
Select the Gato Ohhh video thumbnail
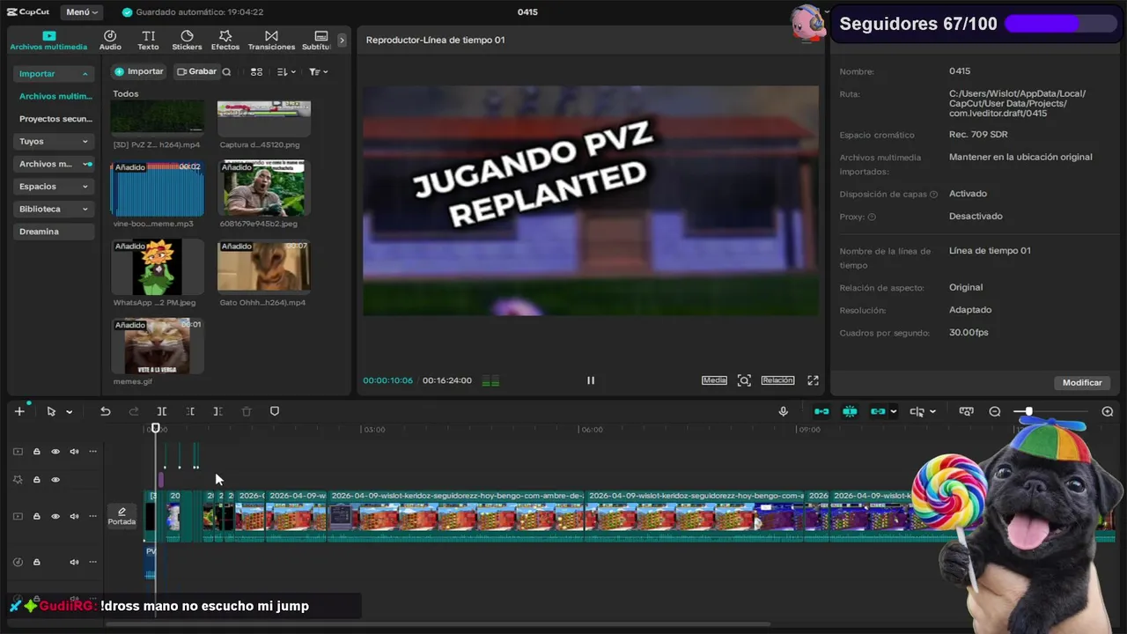(x=263, y=268)
